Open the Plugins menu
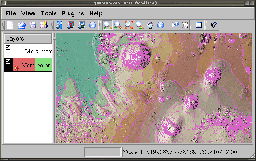This screenshot has height=161, width=256. point(73,13)
